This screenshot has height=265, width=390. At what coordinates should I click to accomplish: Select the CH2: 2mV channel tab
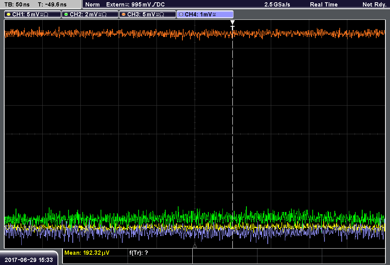(x=90, y=14)
